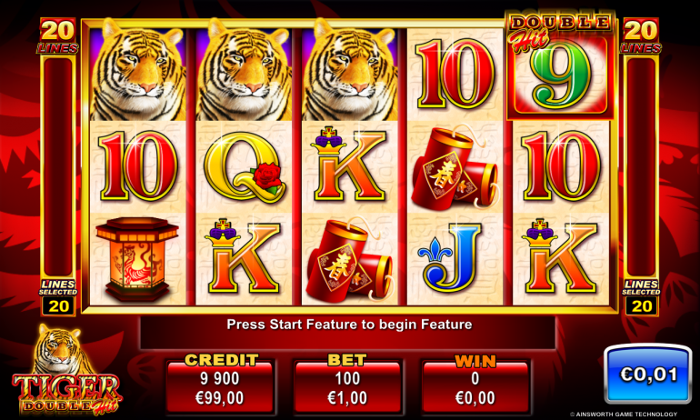Viewport: 700px width, 420px height.
Task: Click the firecracker symbol on the third reel bottom row
Action: point(349,260)
